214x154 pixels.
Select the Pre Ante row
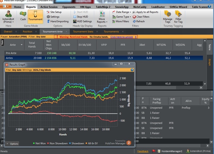[104, 53]
